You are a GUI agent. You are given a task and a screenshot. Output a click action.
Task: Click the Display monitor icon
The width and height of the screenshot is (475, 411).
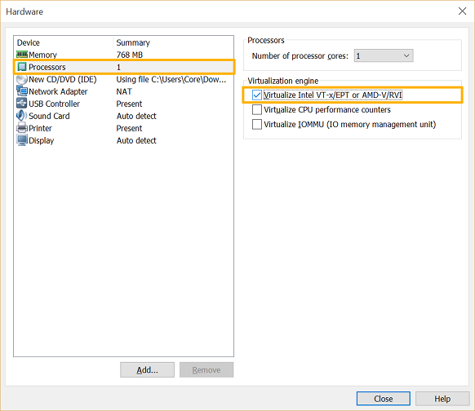click(x=22, y=140)
